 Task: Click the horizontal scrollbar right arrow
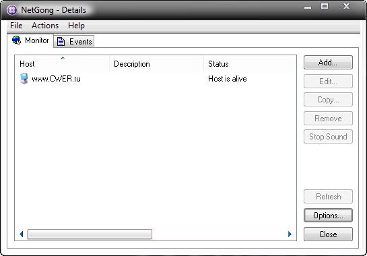(x=290, y=234)
